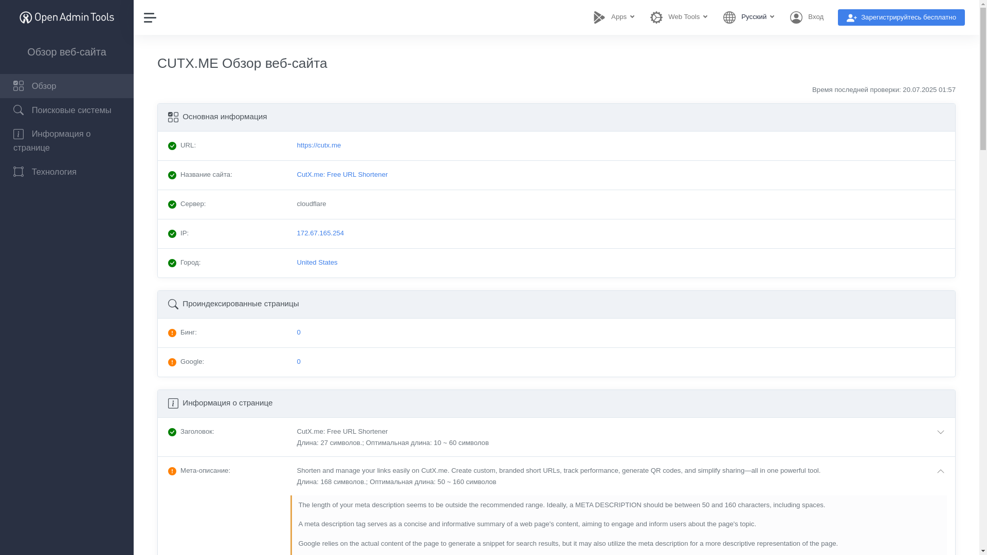Click the cloudflare server value
This screenshot has width=987, height=555.
coord(312,204)
